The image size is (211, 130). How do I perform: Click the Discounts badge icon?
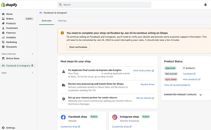point(3,47)
